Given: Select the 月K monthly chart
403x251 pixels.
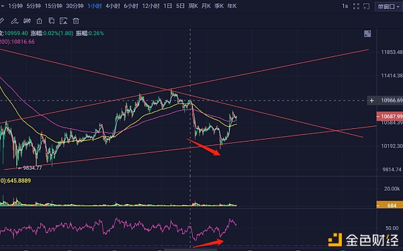Looking at the screenshot, I should pos(206,6).
